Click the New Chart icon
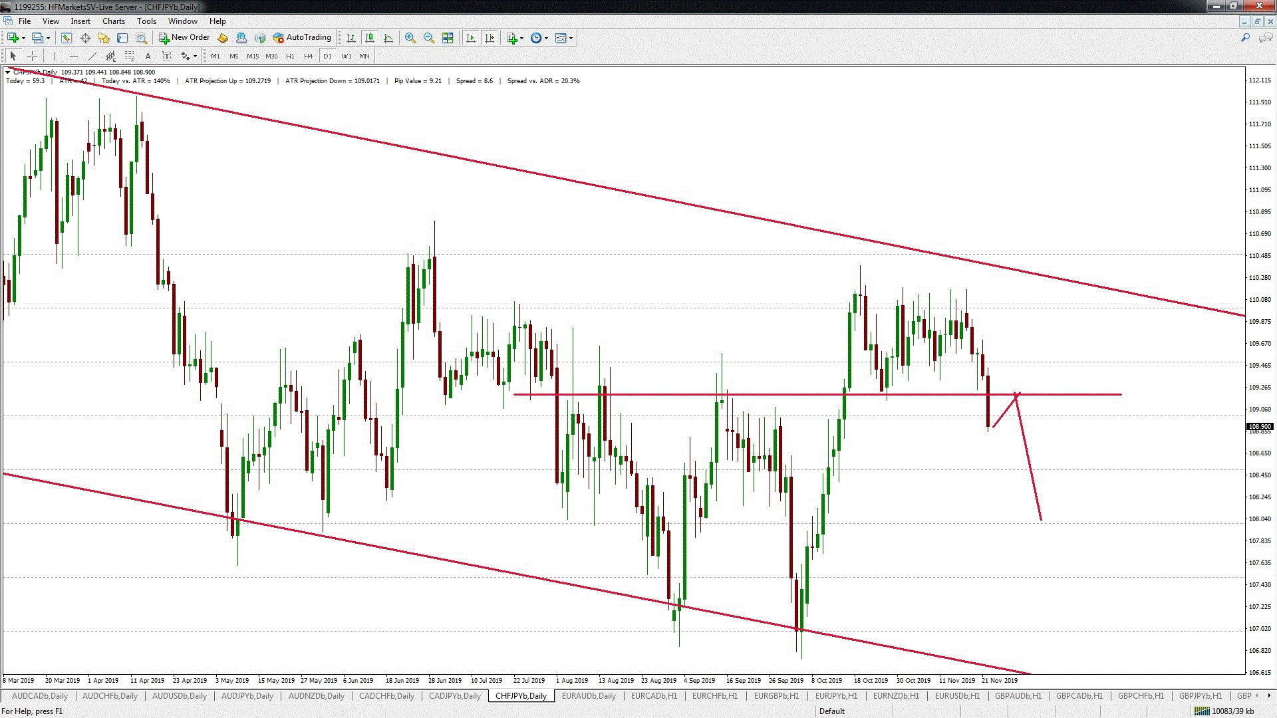The width and height of the screenshot is (1277, 718). pyautogui.click(x=13, y=38)
